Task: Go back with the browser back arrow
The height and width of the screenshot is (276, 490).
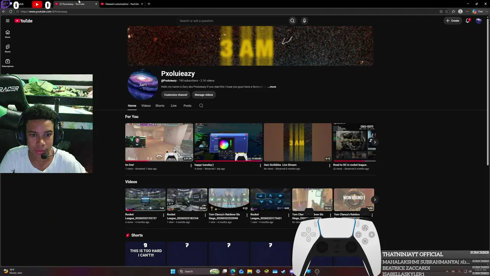Action: click(4, 11)
